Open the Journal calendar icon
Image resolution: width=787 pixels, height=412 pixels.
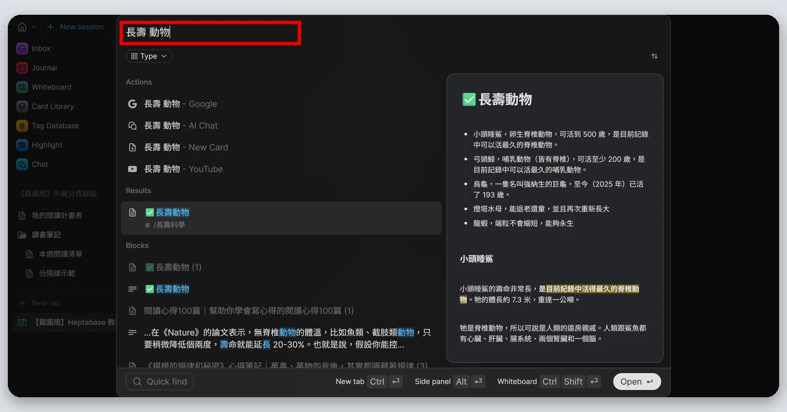point(22,67)
